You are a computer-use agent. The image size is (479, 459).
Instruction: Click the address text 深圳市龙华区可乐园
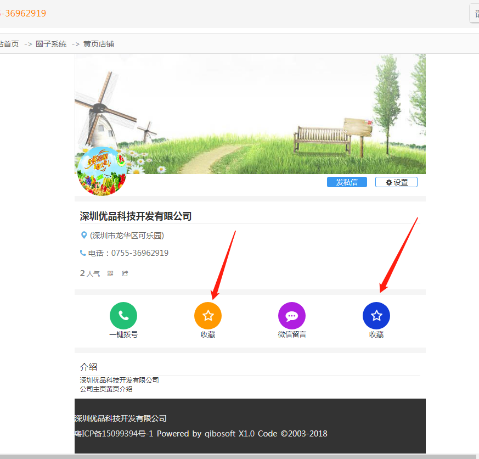127,236
